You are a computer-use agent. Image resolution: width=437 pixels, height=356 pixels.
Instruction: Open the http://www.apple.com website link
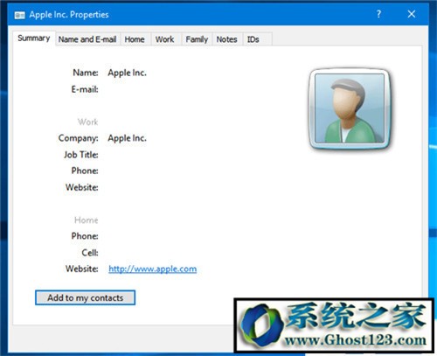pyautogui.click(x=153, y=269)
